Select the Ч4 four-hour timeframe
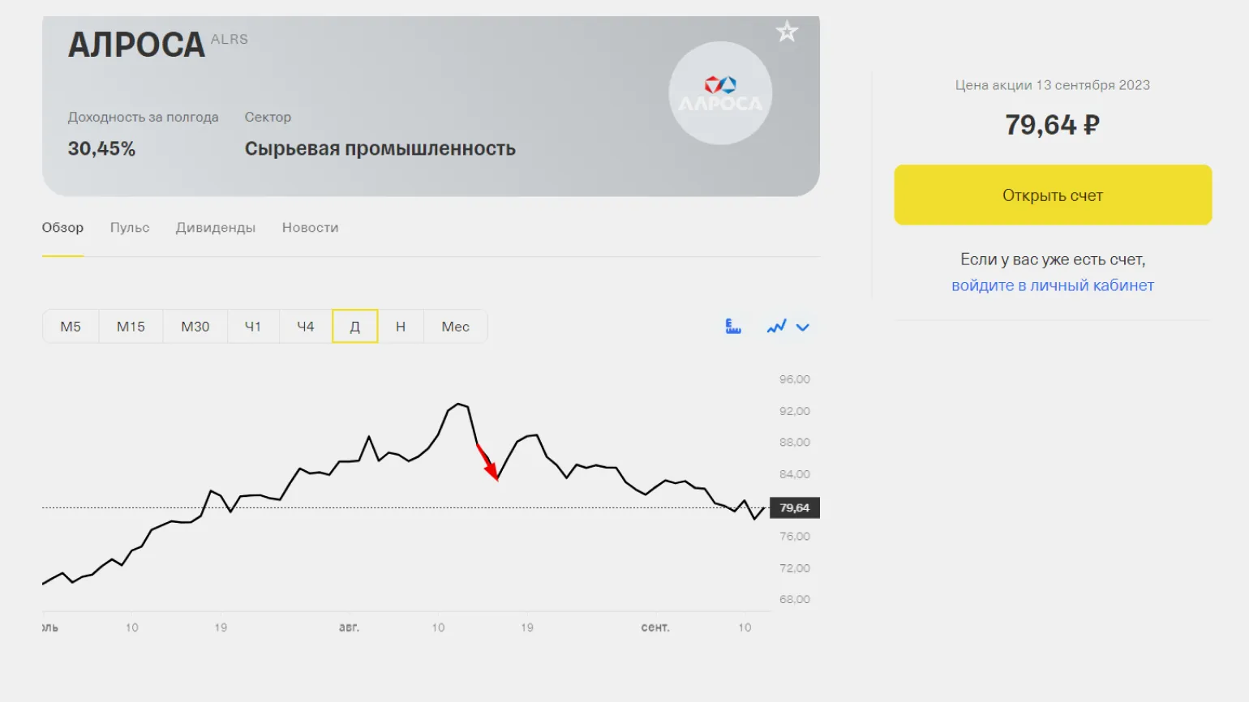The height and width of the screenshot is (702, 1249). point(305,327)
